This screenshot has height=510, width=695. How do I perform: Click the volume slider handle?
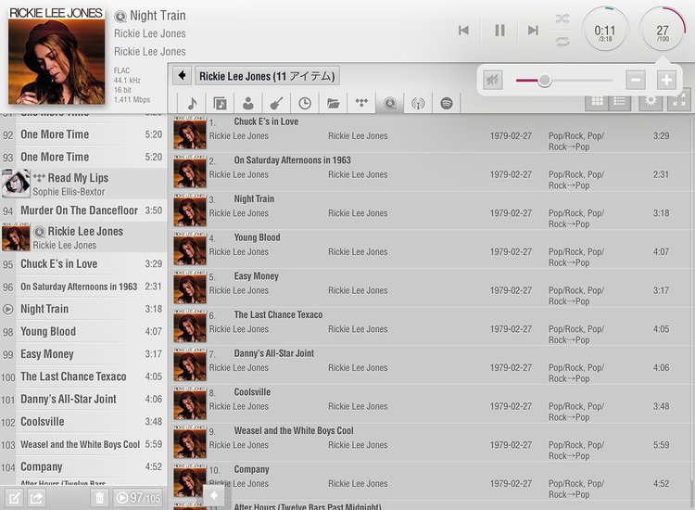click(x=544, y=81)
